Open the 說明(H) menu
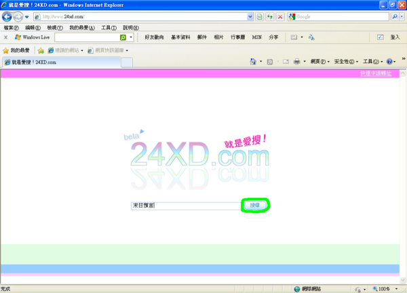Screen dimensions: 407x293 coord(131,28)
